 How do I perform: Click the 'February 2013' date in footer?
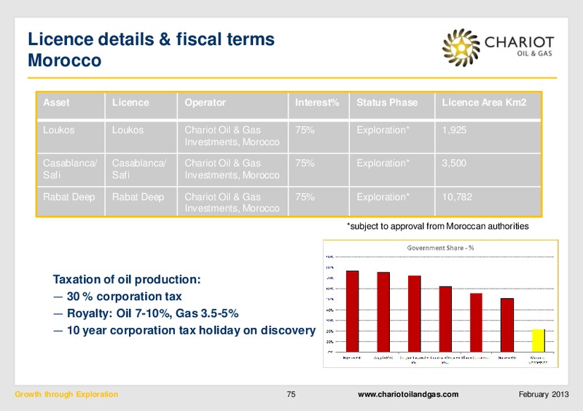544,394
